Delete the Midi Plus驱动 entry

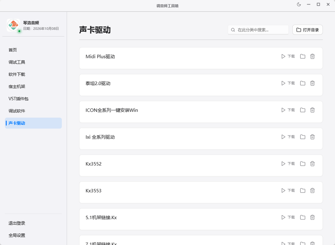click(312, 56)
